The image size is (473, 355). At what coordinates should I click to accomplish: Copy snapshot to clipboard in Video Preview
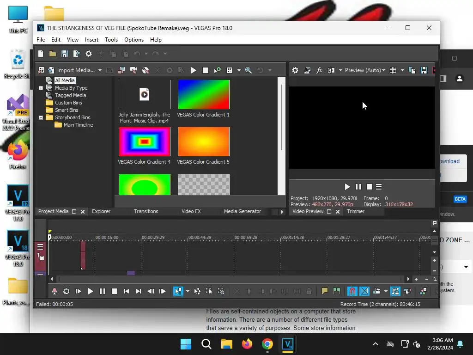pyautogui.click(x=412, y=70)
